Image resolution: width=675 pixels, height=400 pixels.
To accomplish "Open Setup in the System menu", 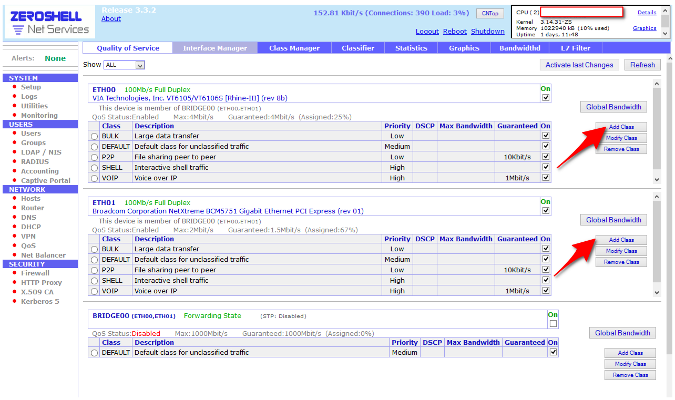I will point(31,87).
